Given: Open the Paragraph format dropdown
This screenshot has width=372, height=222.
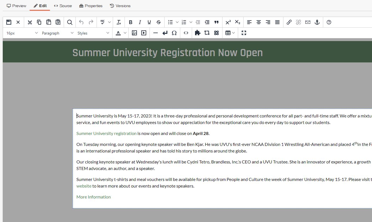Looking at the screenshot, I should tap(58, 33).
